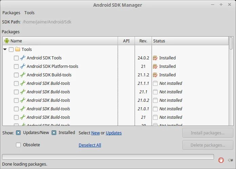Click wrench icon beside Android SDK Platform-tools

click(x=23, y=66)
